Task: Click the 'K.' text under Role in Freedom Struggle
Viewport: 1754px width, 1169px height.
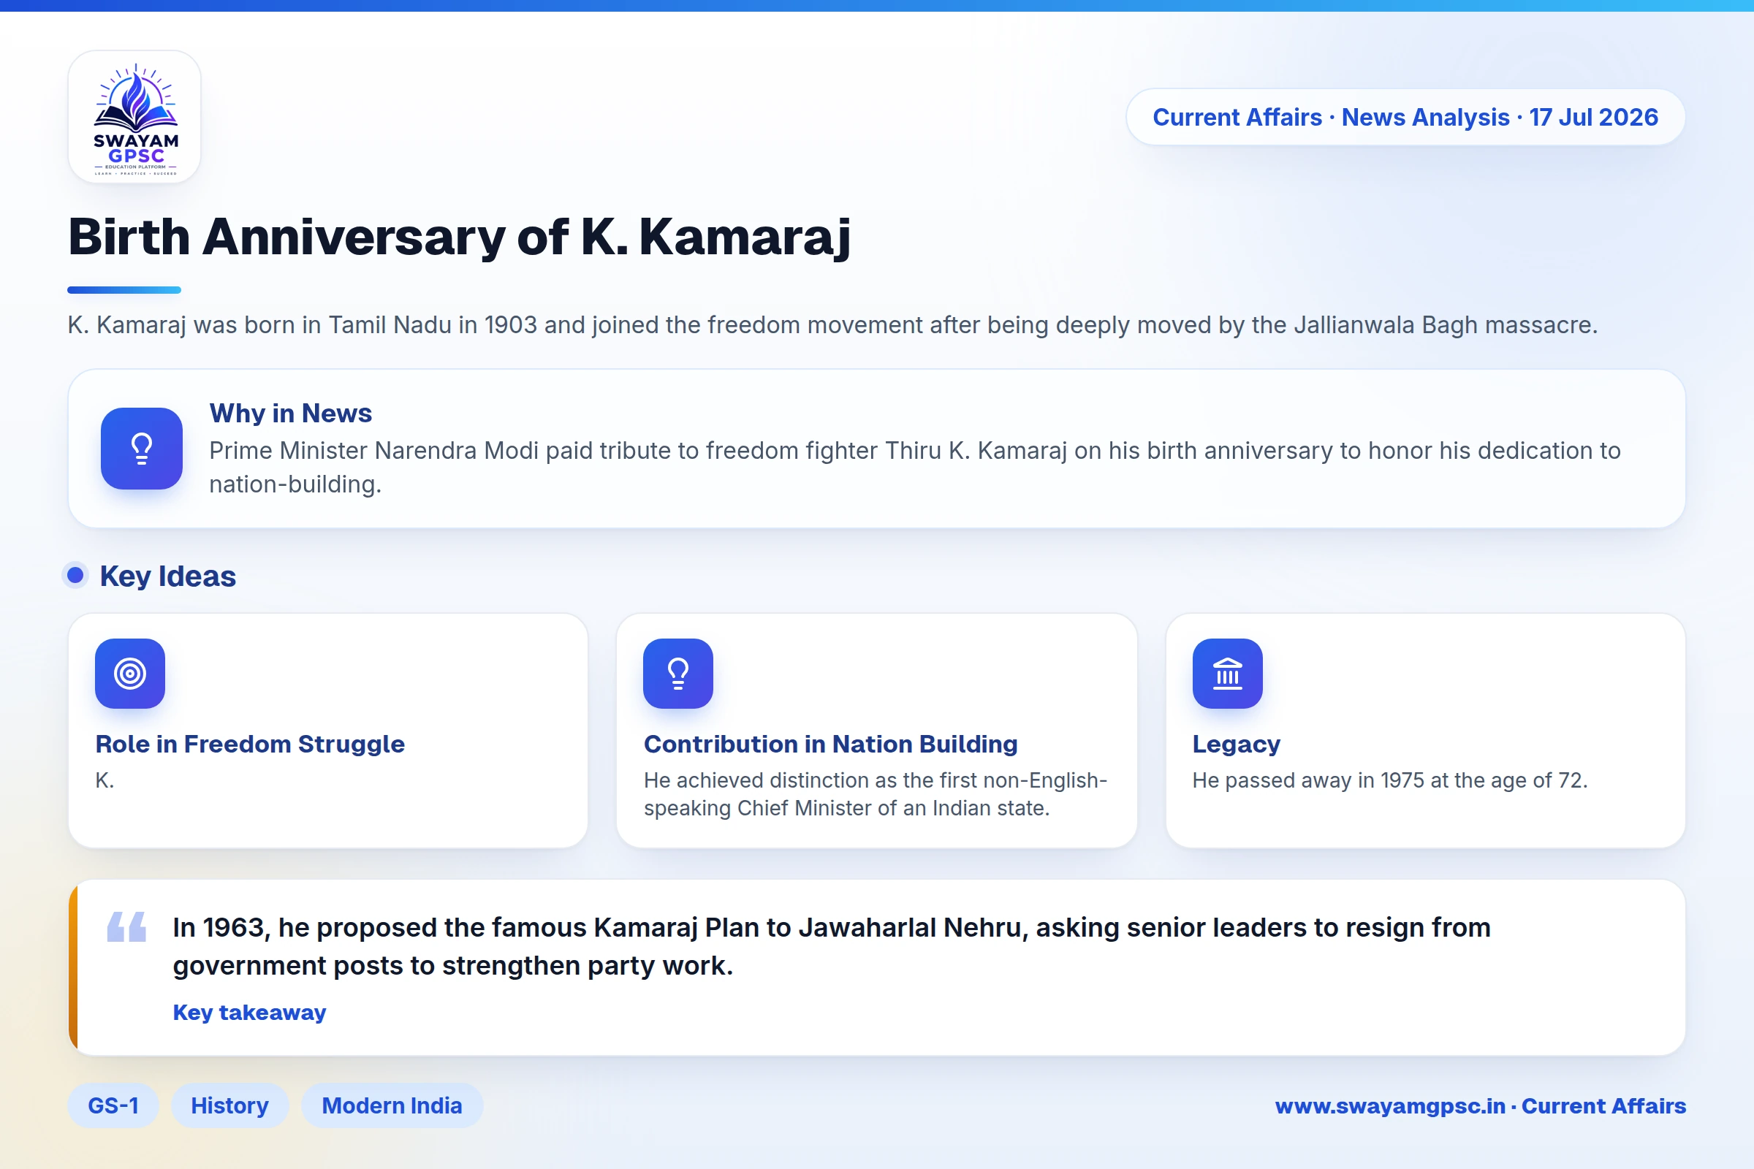Action: click(x=105, y=780)
